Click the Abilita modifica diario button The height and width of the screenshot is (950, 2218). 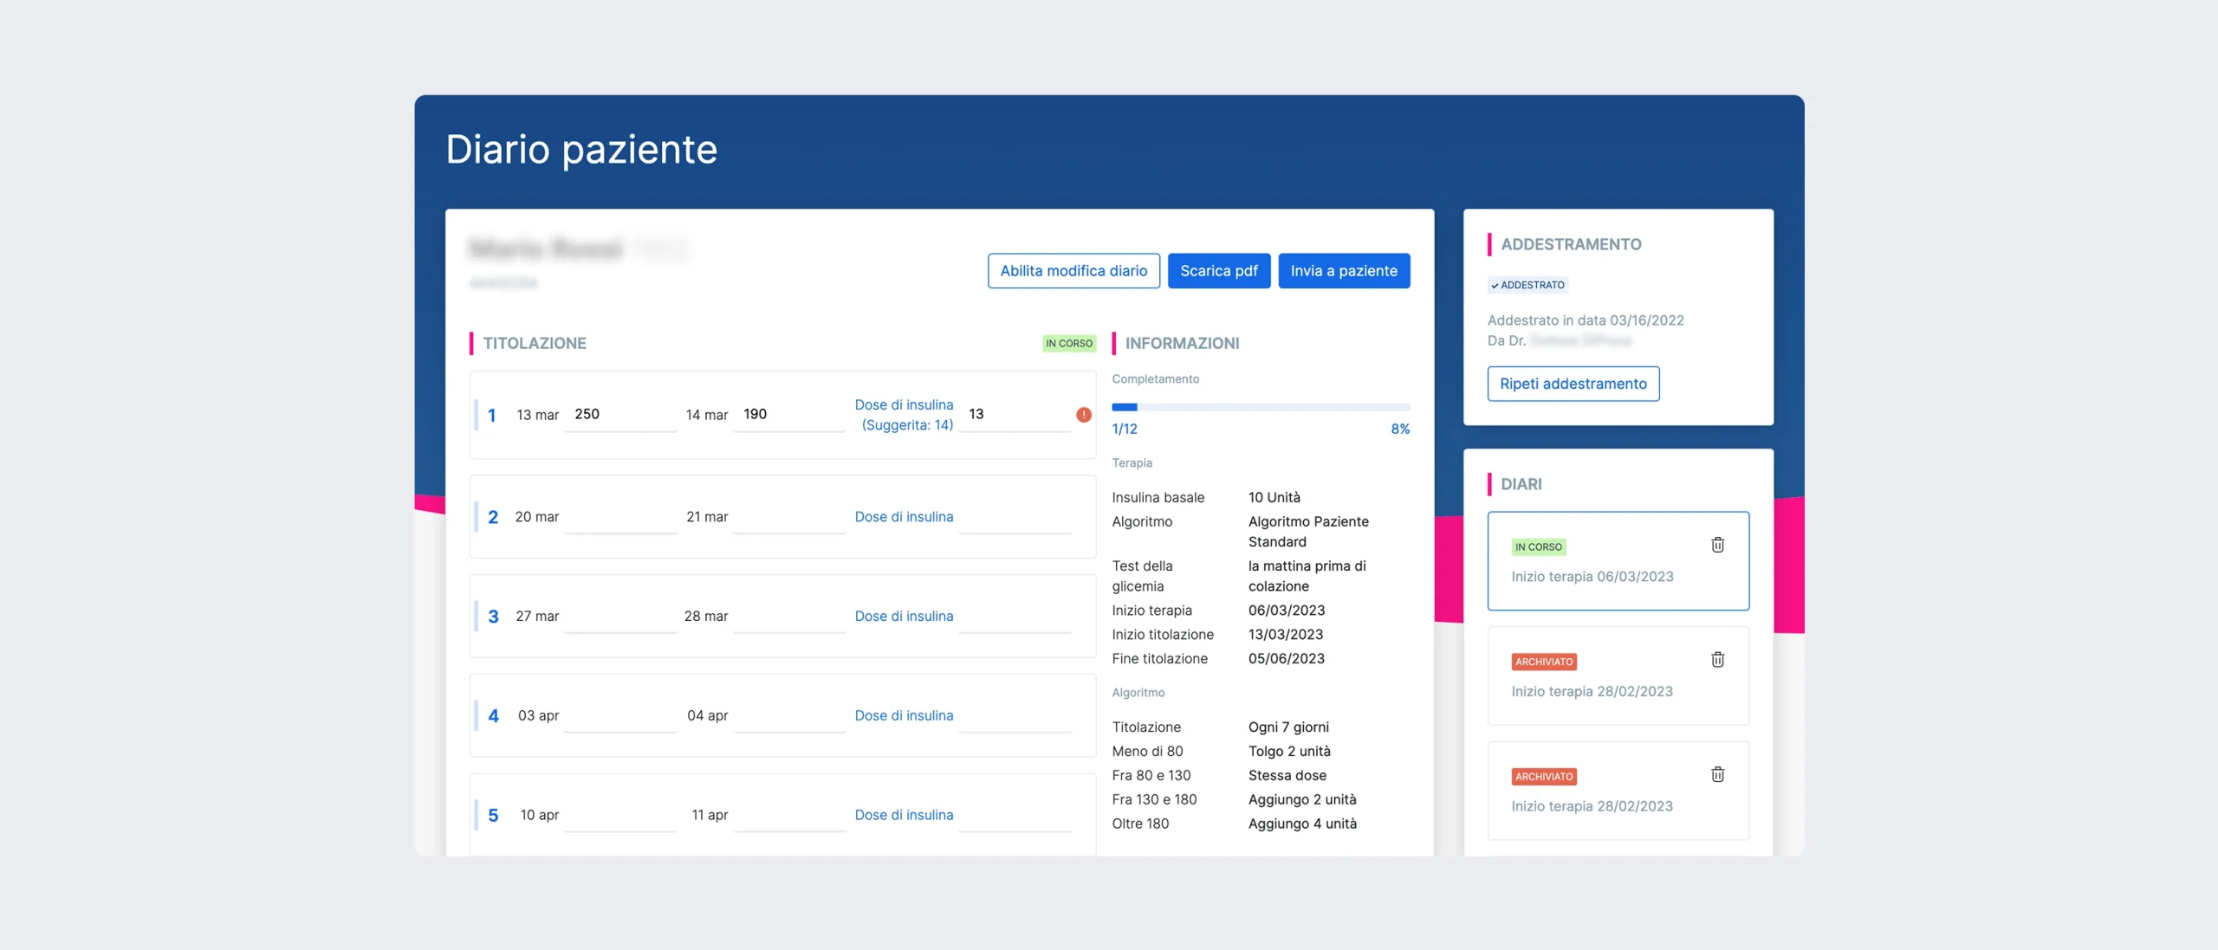(x=1073, y=271)
